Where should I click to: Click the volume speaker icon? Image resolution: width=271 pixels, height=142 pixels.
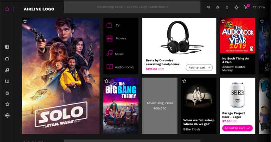(x=208, y=7)
